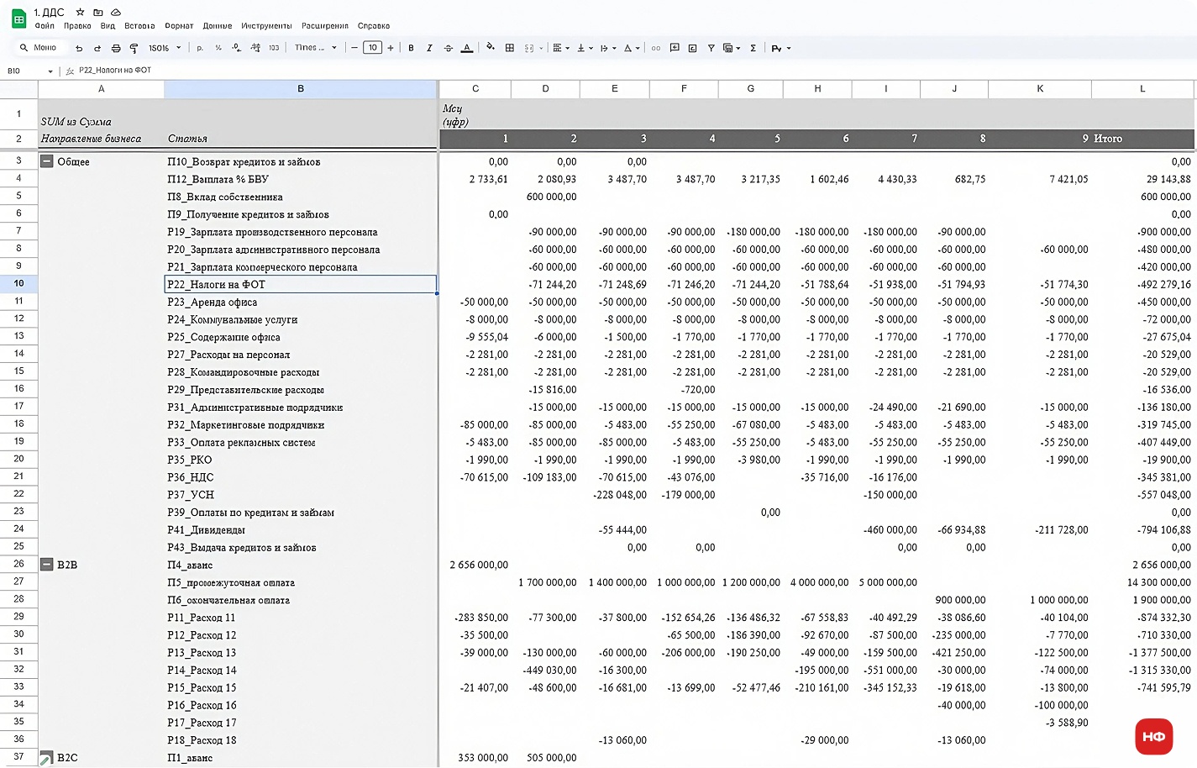
Task: Collapse the B2B pivot group
Action: 47,565
